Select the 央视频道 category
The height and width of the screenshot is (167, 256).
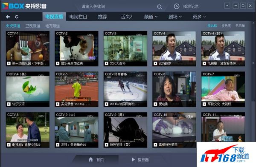click(x=13, y=25)
